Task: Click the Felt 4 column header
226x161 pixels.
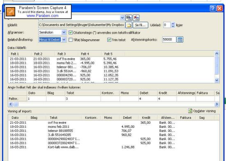Action: (x=90, y=54)
